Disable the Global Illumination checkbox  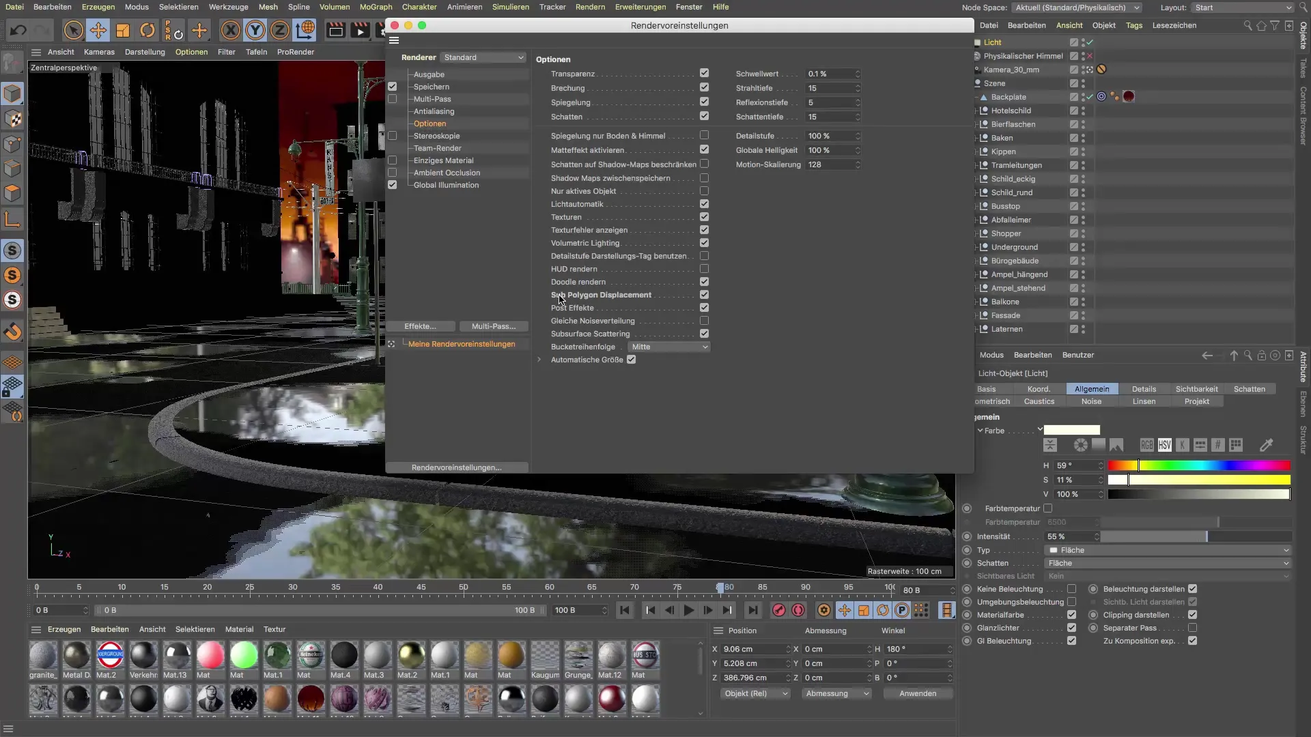pos(393,185)
